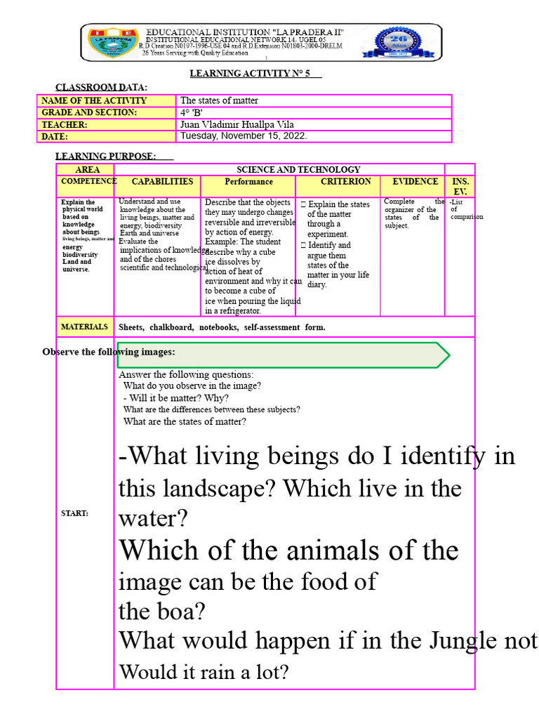Click the 'GRADE AND SECTION:' label cell

click(107, 112)
